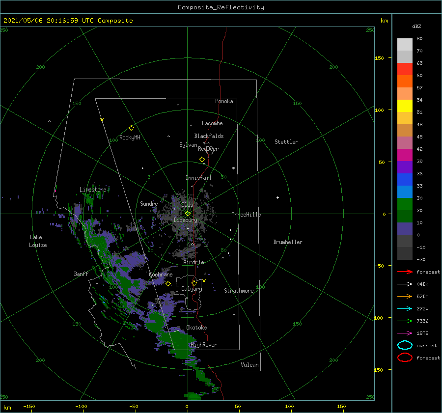Screen dimensions: 442x413
Task: Click the yellow diamond marker below Cochrane
Action: tap(168, 284)
